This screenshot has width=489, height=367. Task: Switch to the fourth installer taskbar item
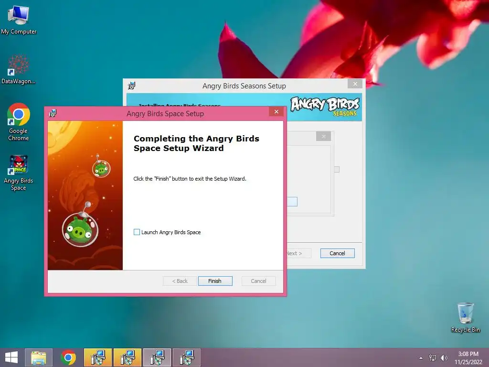(187, 357)
